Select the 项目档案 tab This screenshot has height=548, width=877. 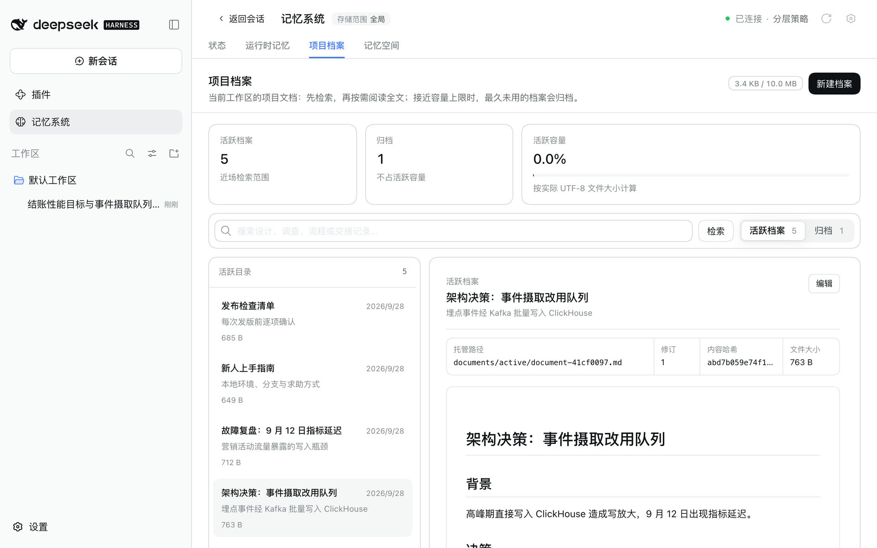(x=327, y=46)
